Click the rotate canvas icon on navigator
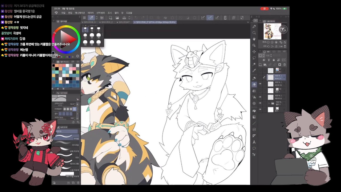The height and width of the screenshot is (192, 341). [283, 29]
